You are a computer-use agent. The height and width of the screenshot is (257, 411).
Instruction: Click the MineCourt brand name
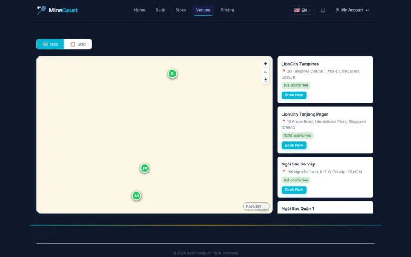[63, 10]
